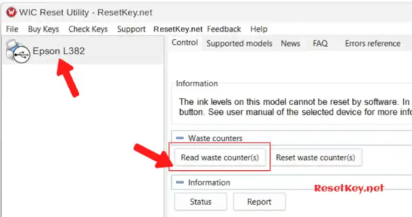Click the Report button
The width and height of the screenshot is (412, 217).
(259, 202)
